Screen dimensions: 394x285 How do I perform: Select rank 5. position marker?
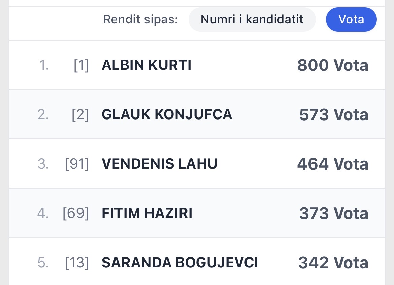(43, 263)
